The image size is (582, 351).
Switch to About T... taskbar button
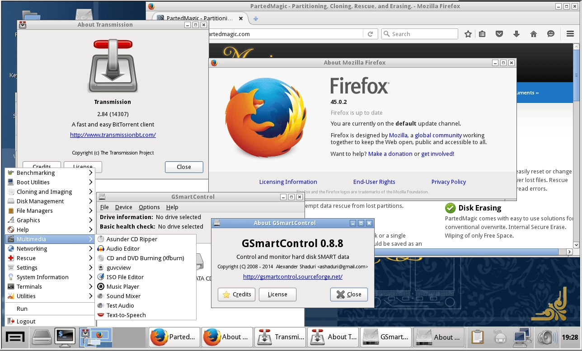(333, 337)
